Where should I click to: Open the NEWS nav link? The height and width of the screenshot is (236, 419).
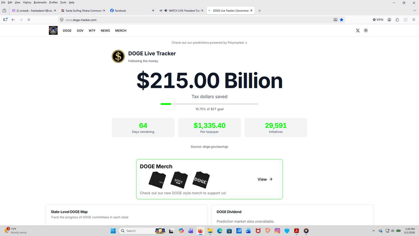point(105,31)
